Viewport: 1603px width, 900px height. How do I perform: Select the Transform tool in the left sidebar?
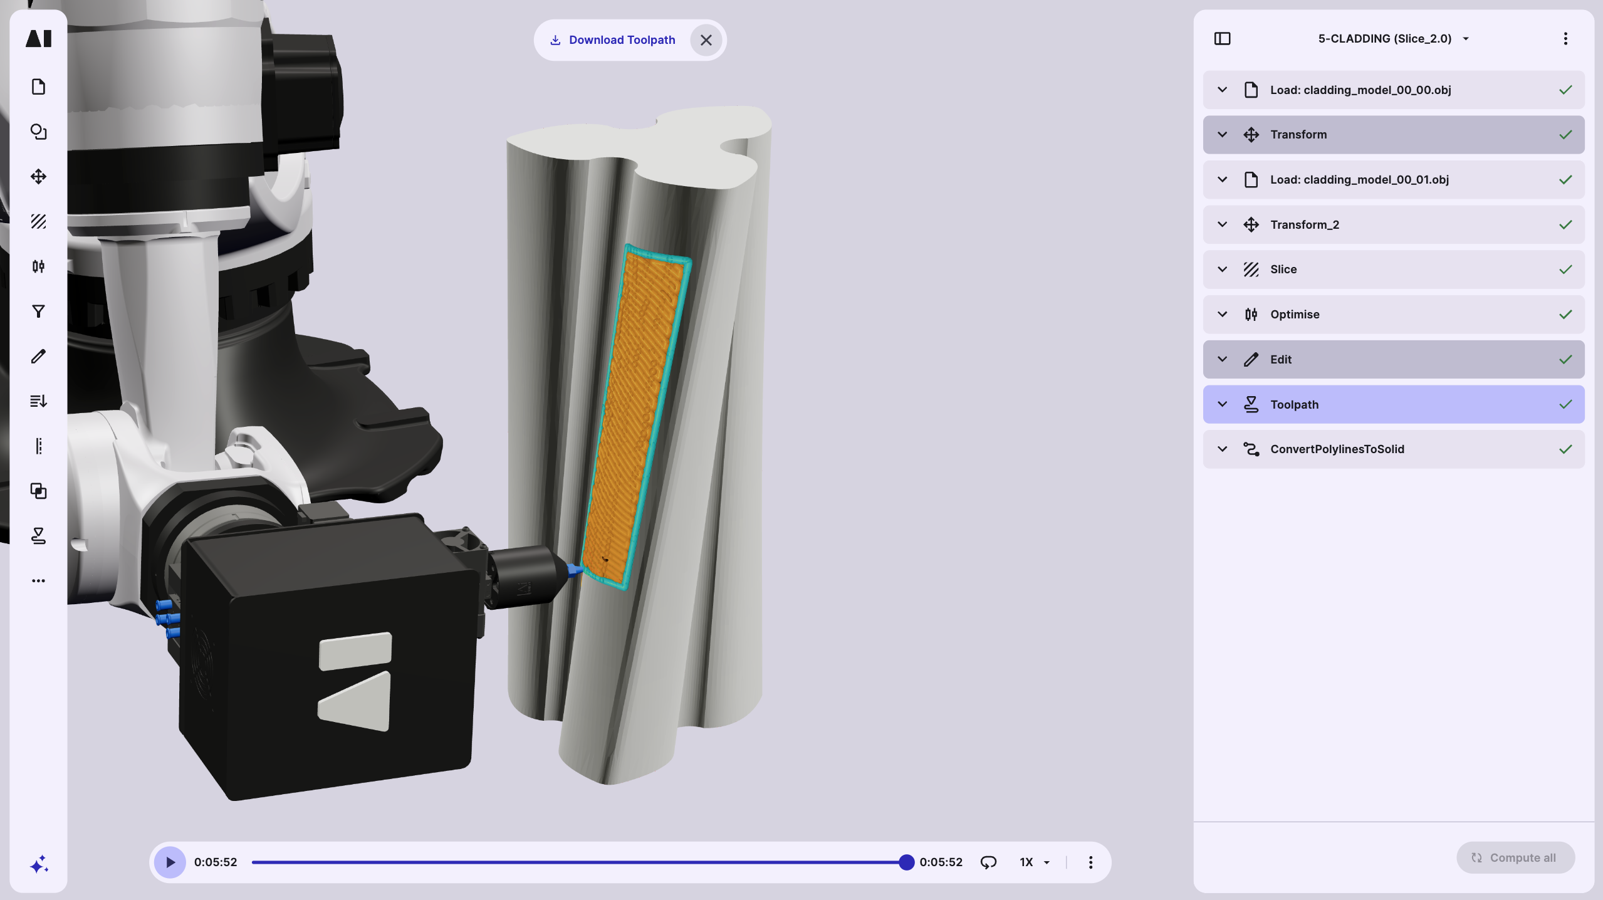point(38,177)
